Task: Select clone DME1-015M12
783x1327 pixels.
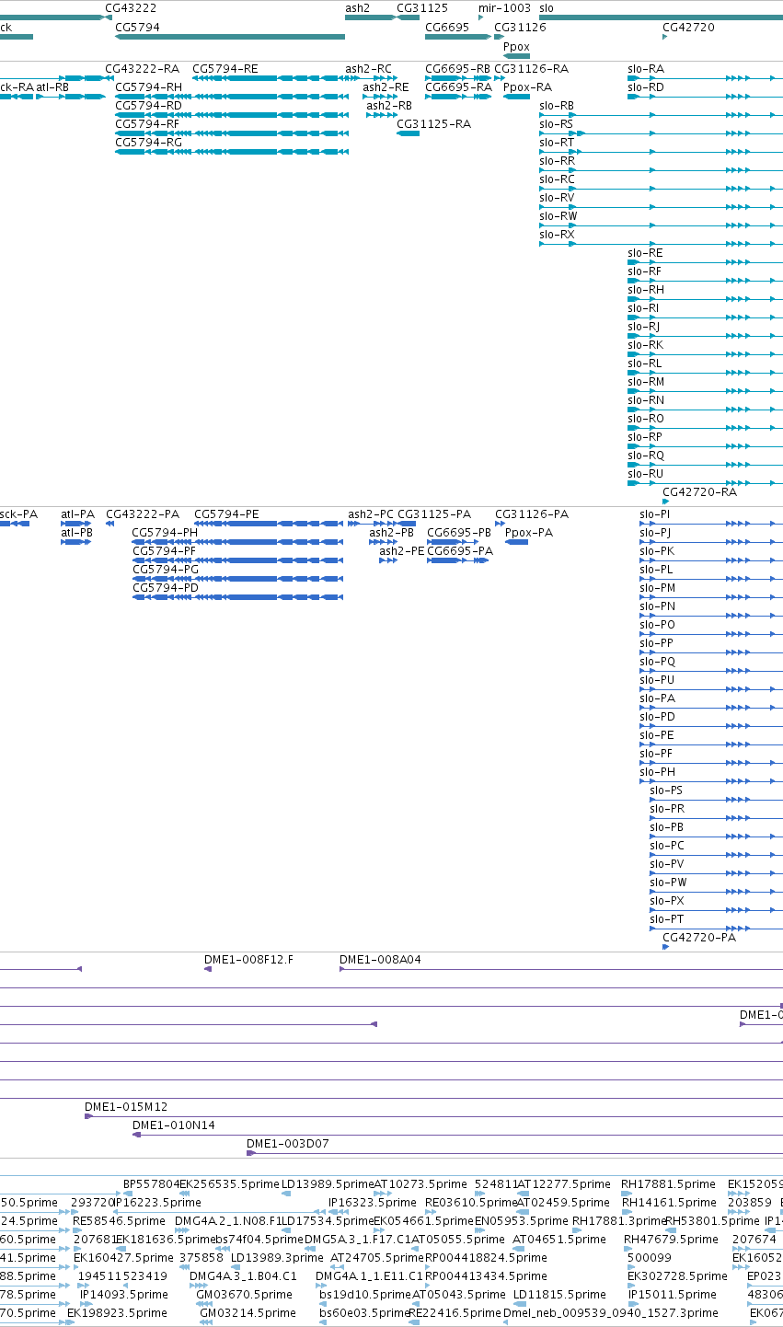Action: [126, 1107]
